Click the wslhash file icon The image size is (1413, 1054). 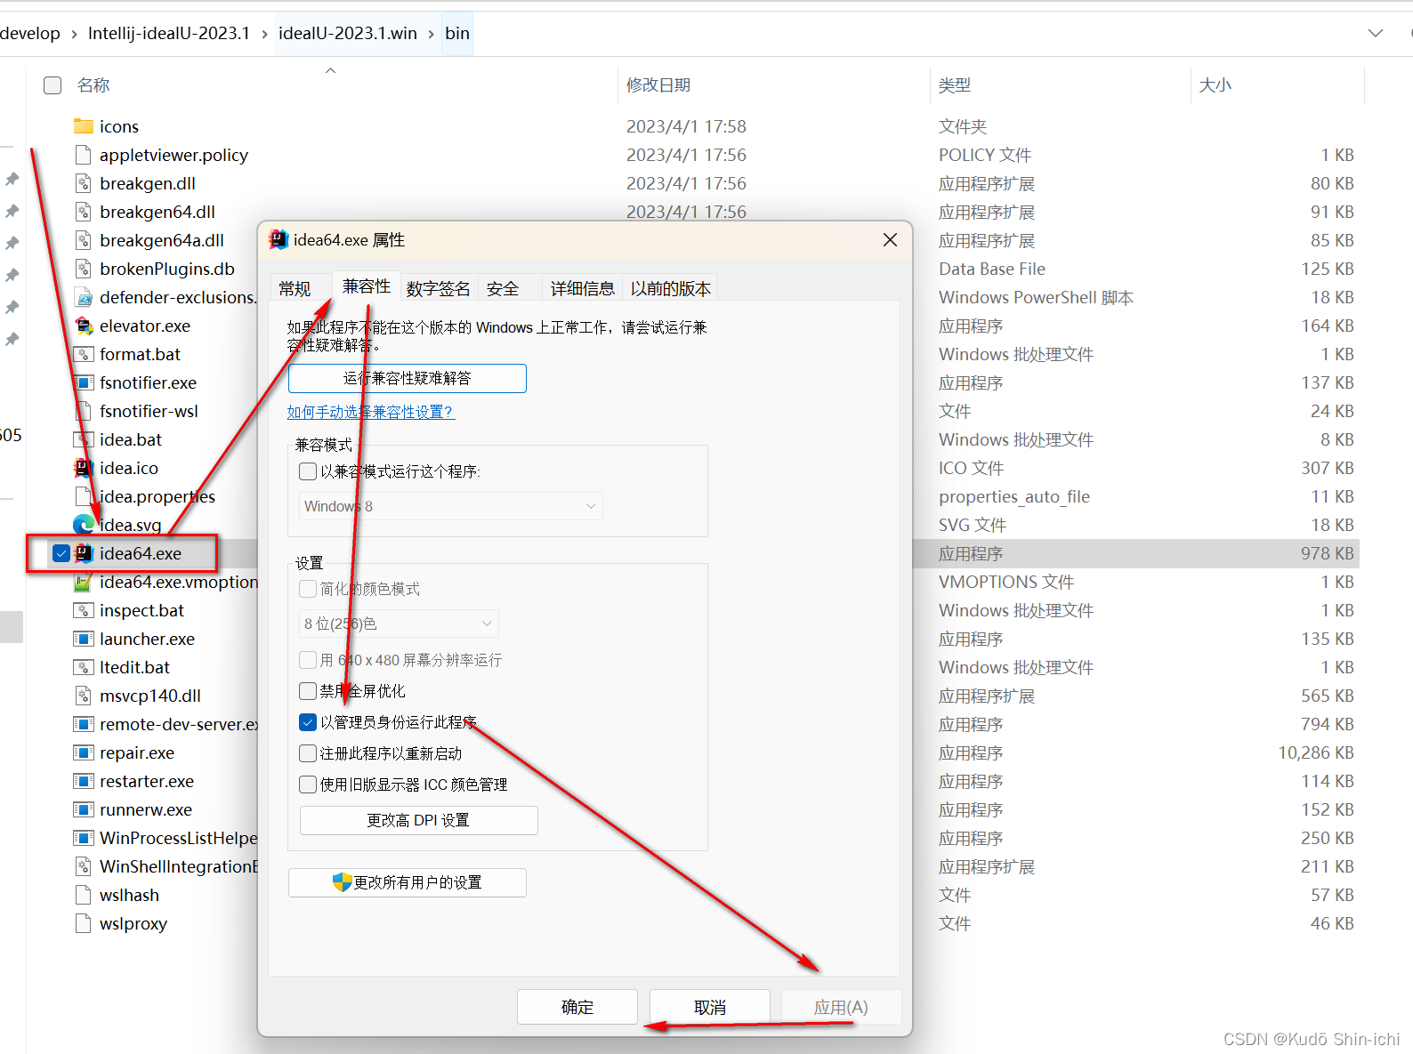84,895
